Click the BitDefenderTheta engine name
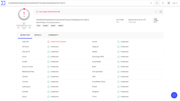The height and width of the screenshot is (101, 180). [28, 72]
